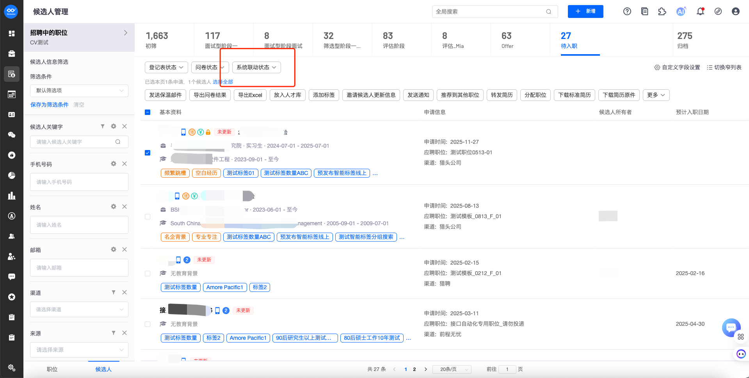Screen dimensions: 749x378
Task: Click 选择全部 link
Action: pos(223,82)
